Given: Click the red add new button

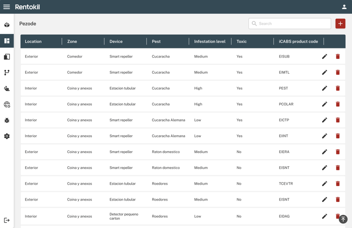Looking at the screenshot, I should tap(341, 23).
